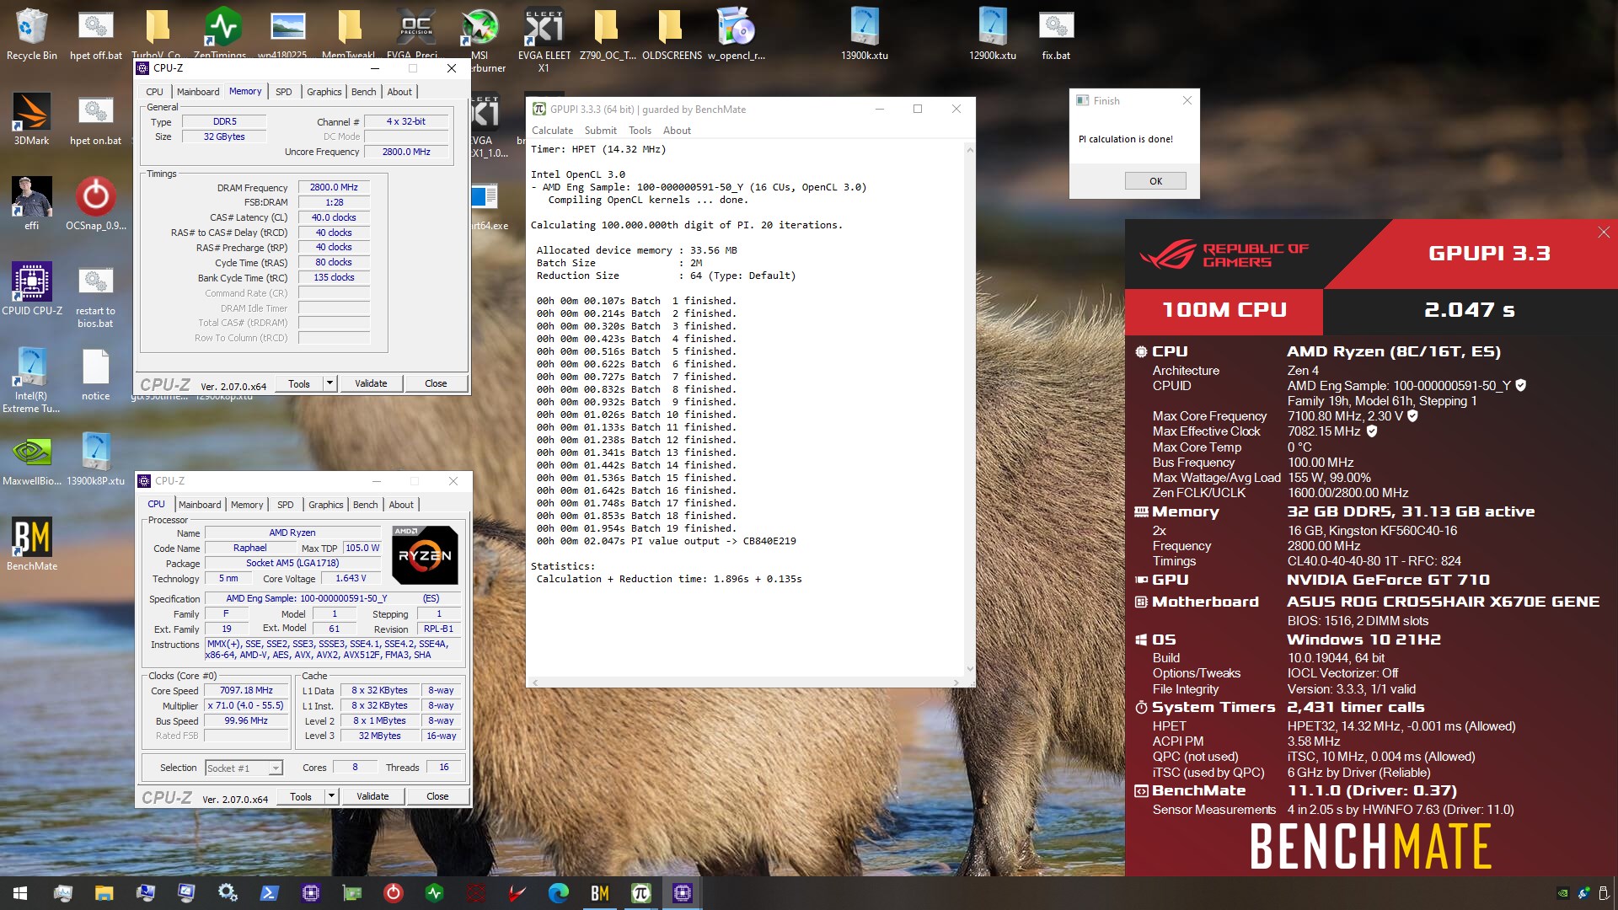This screenshot has width=1618, height=910.
Task: Open the About tab in the lower CPU-Z window
Action: coord(401,505)
